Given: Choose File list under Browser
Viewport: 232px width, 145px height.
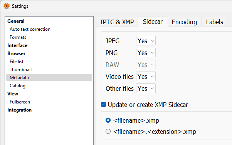Looking at the screenshot, I should click(x=17, y=62).
